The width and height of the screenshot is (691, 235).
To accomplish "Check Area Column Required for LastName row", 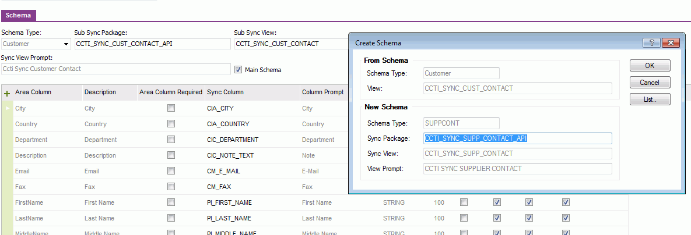I will click(171, 218).
